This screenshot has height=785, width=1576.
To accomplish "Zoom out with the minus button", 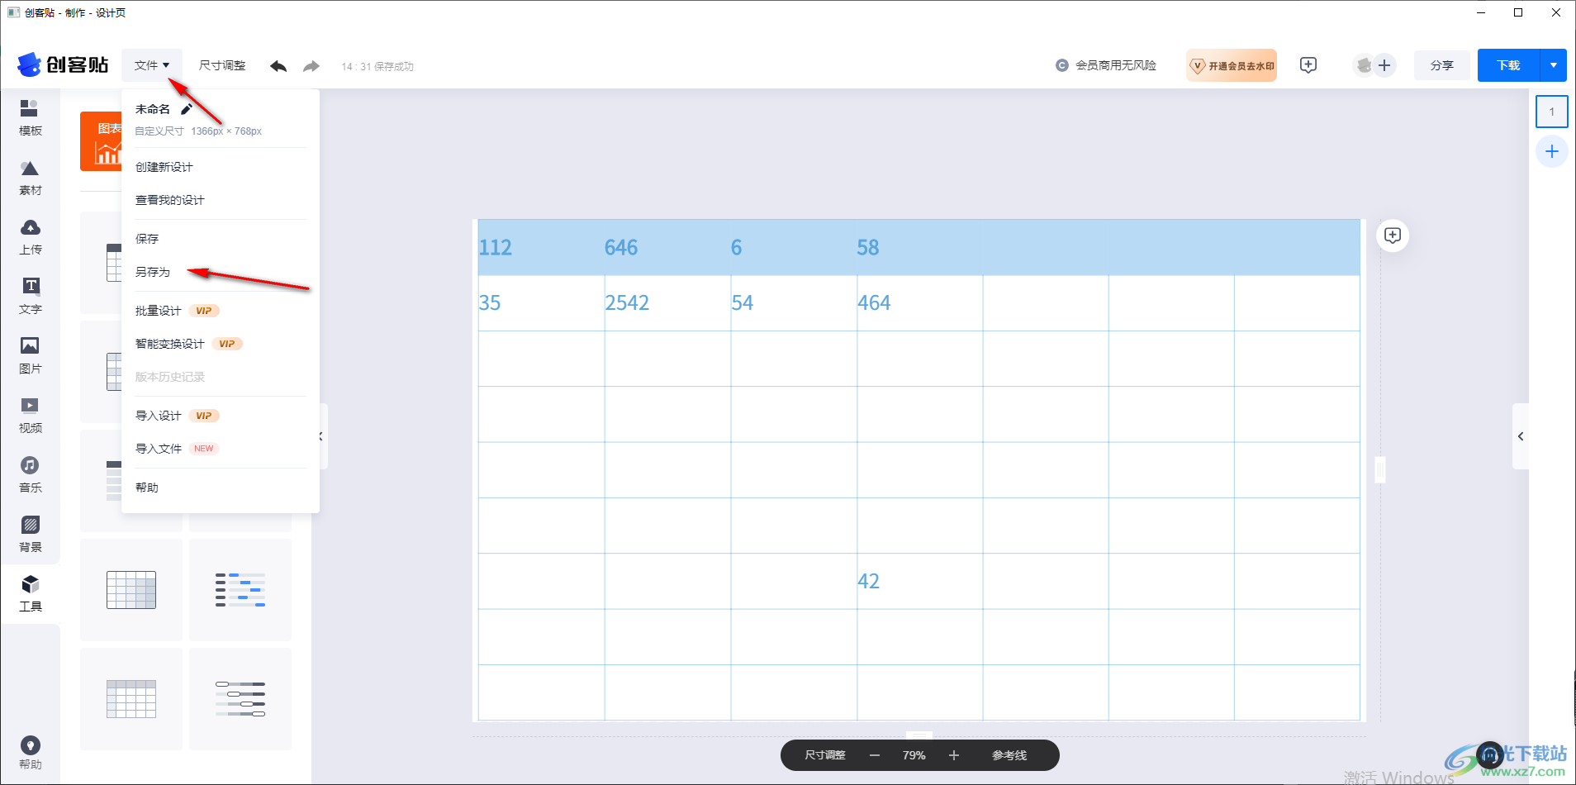I will coord(875,755).
